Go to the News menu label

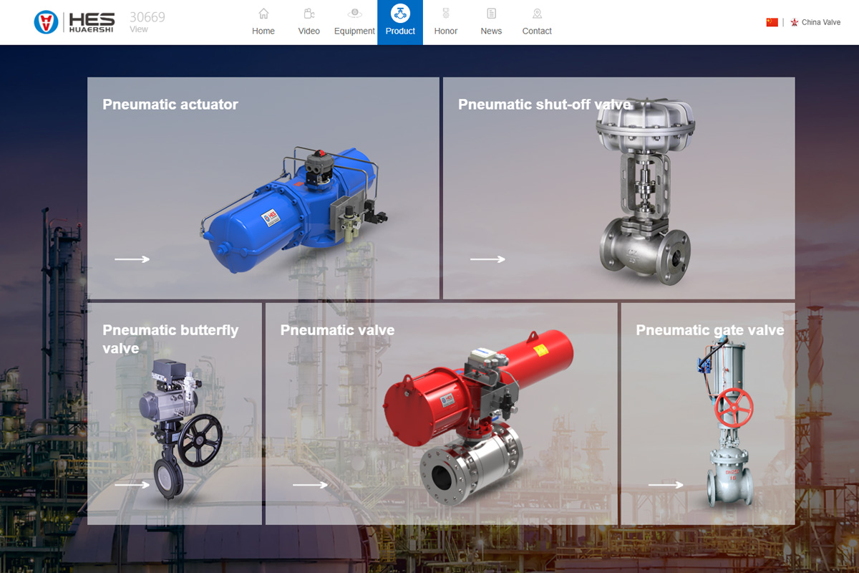click(491, 31)
